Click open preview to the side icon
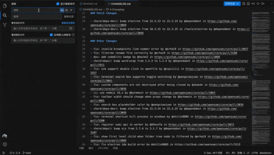This screenshot has width=274, height=155. pyautogui.click(x=244, y=4)
